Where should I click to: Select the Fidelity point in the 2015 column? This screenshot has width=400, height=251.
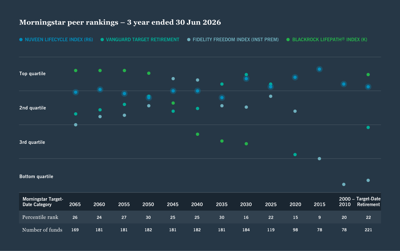tap(319, 159)
